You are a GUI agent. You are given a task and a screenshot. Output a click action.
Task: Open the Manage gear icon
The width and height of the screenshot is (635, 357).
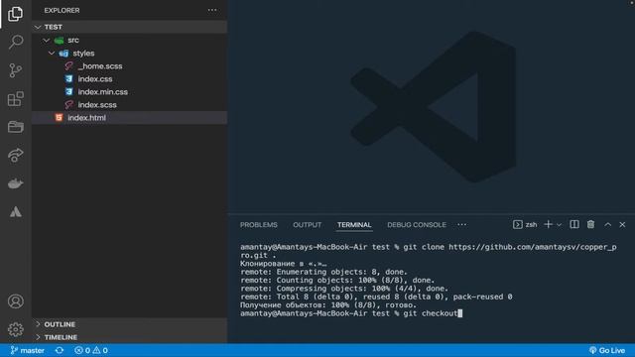click(x=16, y=329)
